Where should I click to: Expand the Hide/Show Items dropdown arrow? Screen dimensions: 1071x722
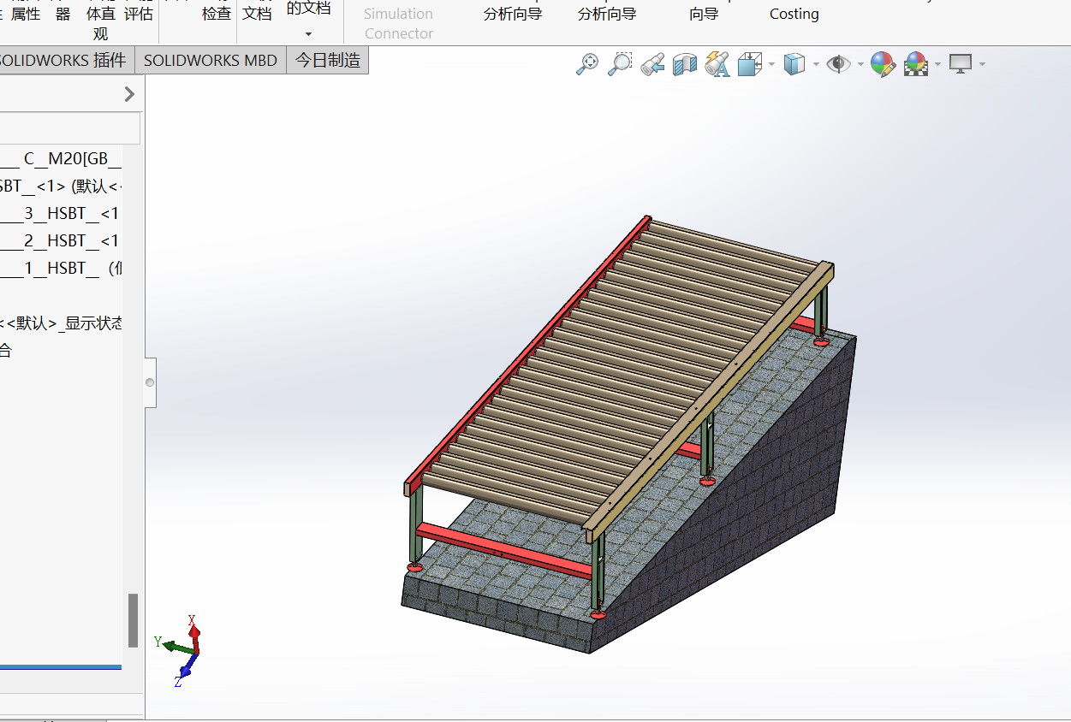pyautogui.click(x=860, y=64)
